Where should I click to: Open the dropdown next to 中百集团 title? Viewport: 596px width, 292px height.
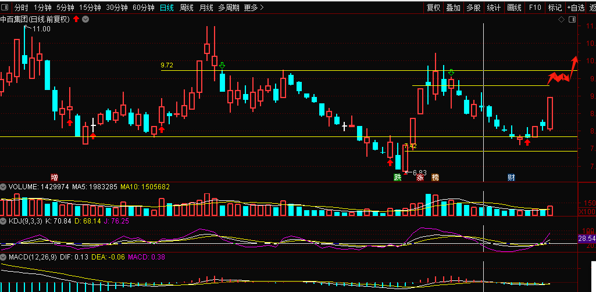(x=85, y=19)
